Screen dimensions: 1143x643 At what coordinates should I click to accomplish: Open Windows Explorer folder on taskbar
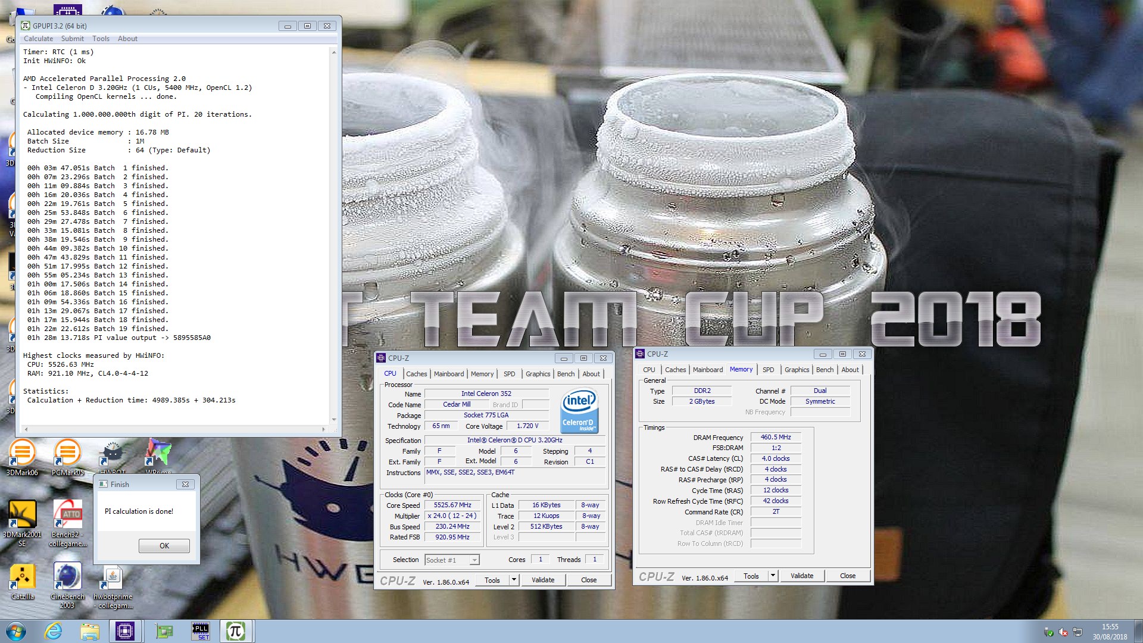(89, 631)
